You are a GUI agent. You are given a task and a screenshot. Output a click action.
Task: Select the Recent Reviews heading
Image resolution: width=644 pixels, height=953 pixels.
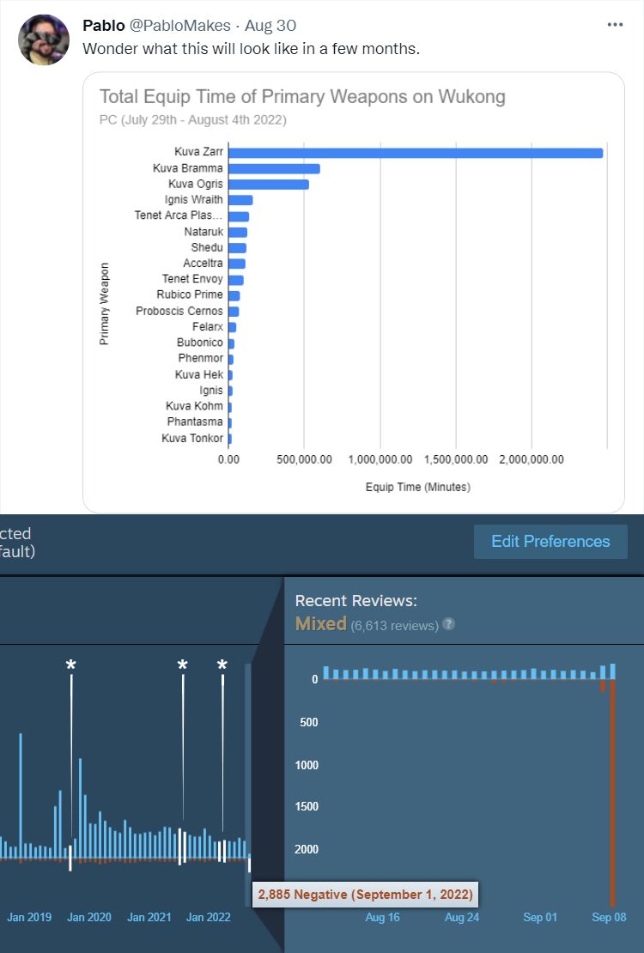point(355,600)
